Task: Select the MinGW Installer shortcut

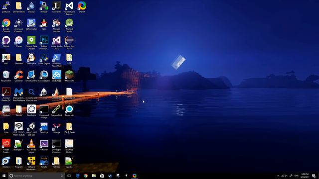Action: pos(56,25)
